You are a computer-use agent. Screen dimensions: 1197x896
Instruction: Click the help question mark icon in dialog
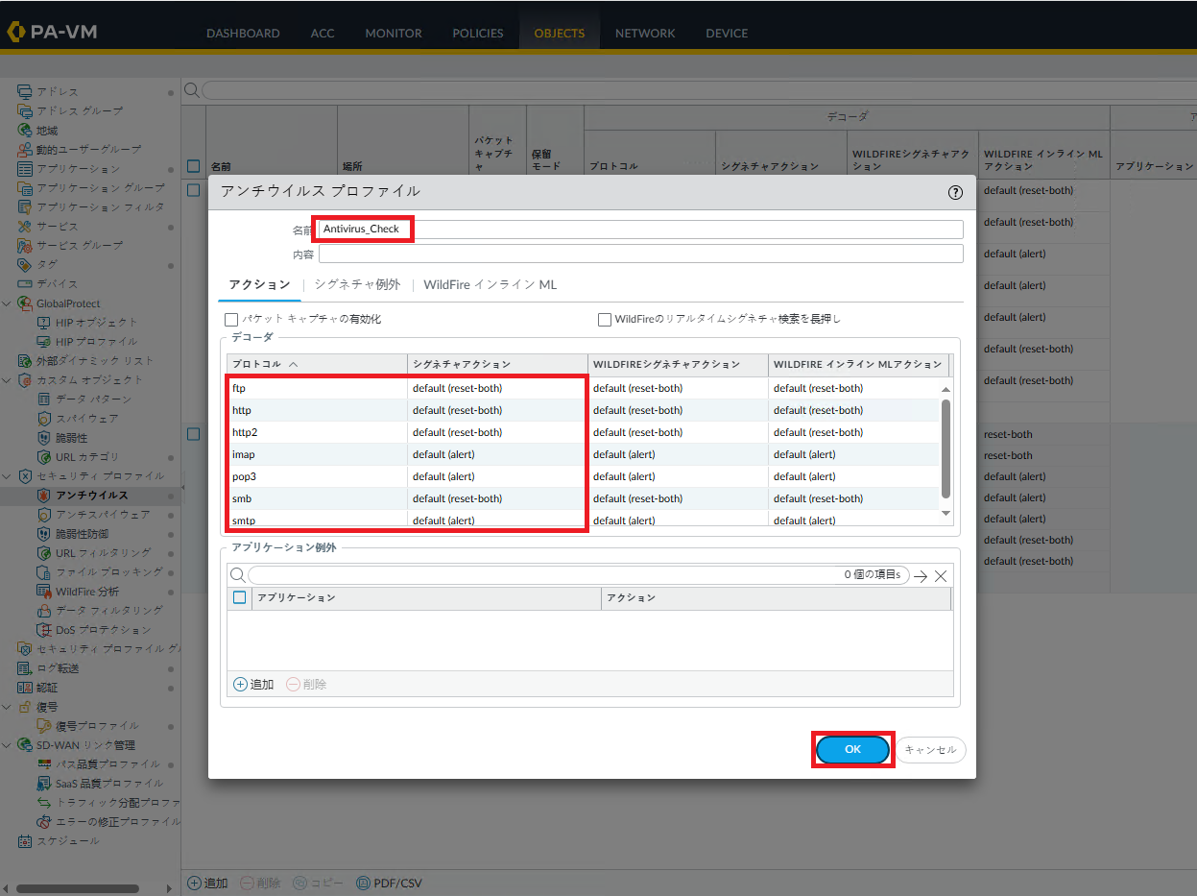(x=955, y=192)
